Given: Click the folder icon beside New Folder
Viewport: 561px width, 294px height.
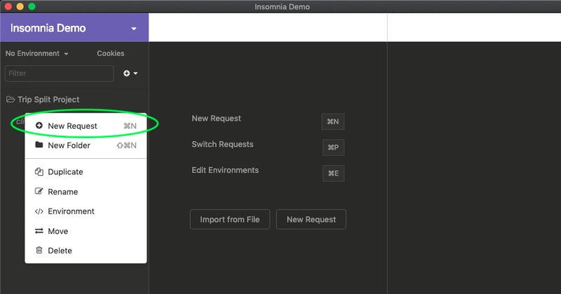Looking at the screenshot, I should pyautogui.click(x=39, y=145).
